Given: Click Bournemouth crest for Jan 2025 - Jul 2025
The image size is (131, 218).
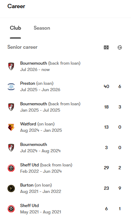Looking at the screenshot, I should click(x=11, y=107).
